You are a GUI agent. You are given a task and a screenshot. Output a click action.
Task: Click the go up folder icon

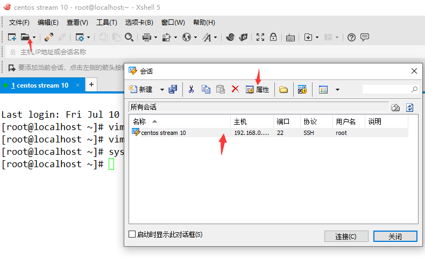(395, 107)
